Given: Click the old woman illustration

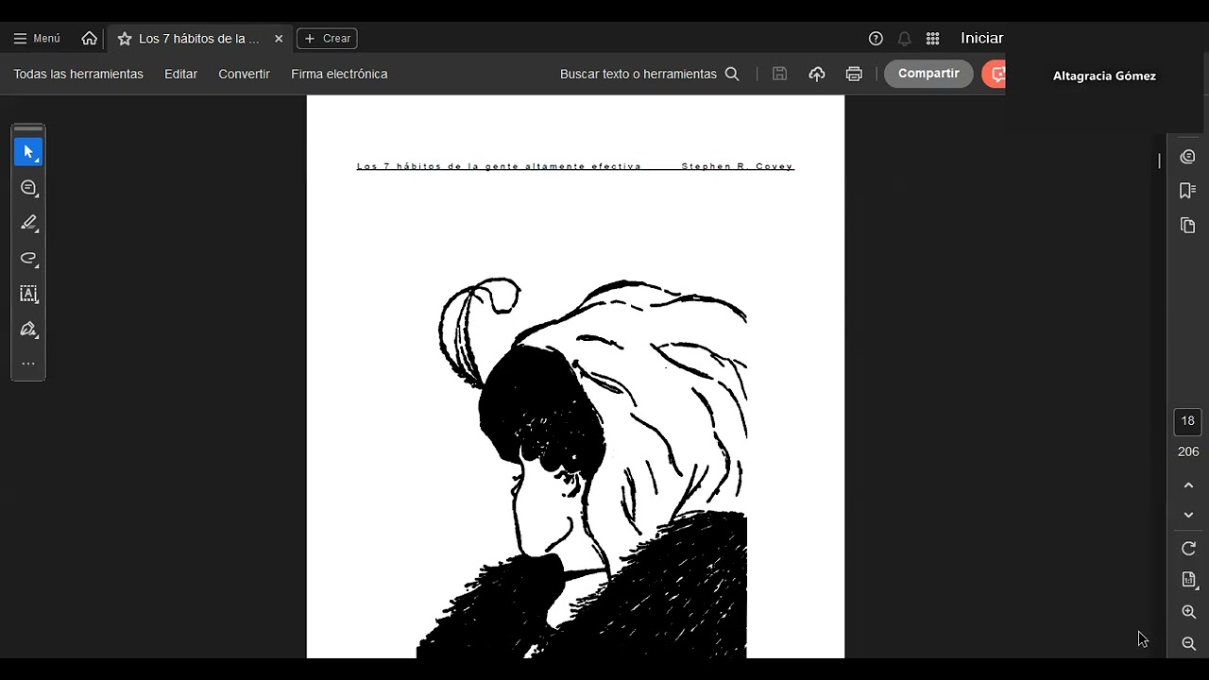Looking at the screenshot, I should [582, 467].
